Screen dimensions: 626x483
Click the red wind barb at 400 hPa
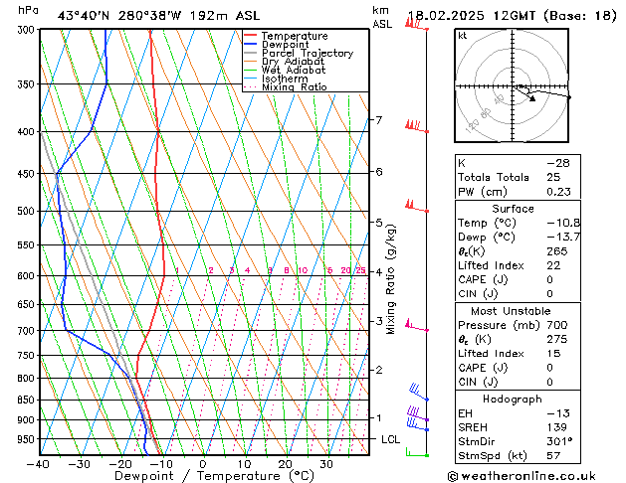coord(417,127)
